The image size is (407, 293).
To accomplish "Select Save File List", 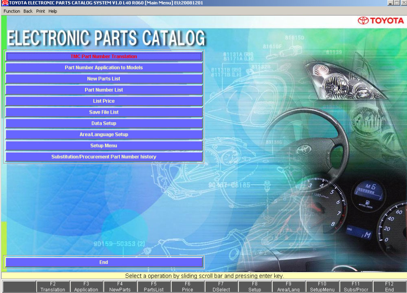I will pyautogui.click(x=104, y=112).
